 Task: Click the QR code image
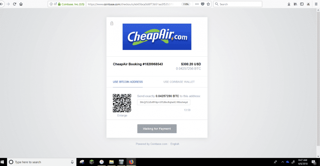[x=122, y=103]
